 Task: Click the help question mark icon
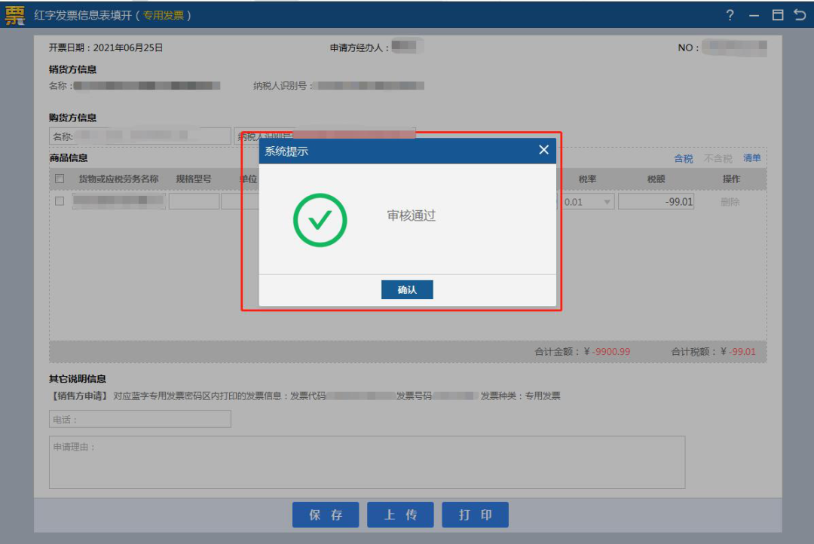click(730, 15)
